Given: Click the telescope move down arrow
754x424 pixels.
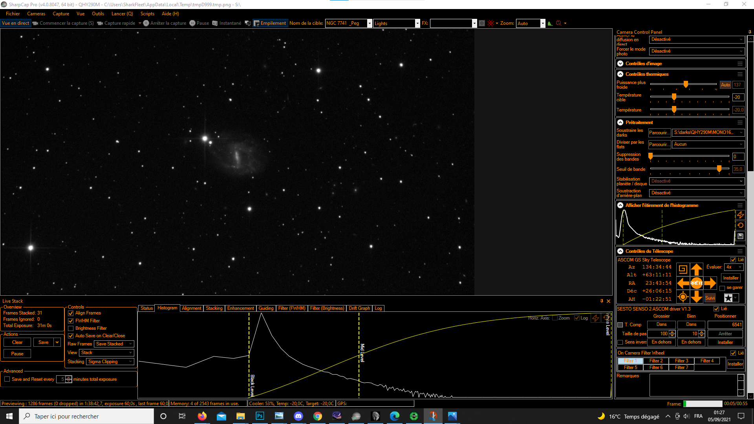Looking at the screenshot, I should point(697,297).
